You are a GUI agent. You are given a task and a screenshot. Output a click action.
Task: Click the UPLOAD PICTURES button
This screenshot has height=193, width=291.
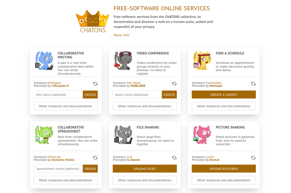(x=224, y=169)
